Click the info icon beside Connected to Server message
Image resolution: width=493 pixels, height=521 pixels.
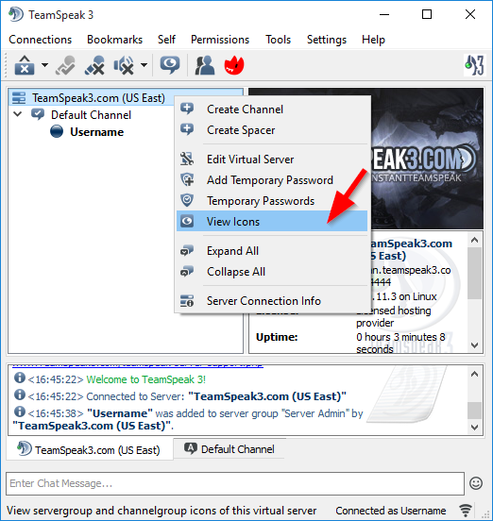(x=20, y=395)
